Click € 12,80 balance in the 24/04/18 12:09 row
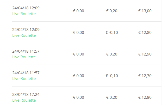The height and width of the screenshot is (105, 162). point(145,33)
